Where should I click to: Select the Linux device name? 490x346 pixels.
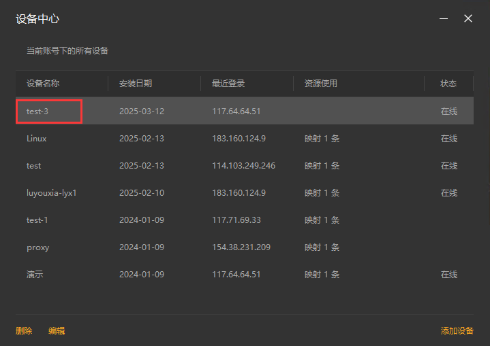[37, 139]
